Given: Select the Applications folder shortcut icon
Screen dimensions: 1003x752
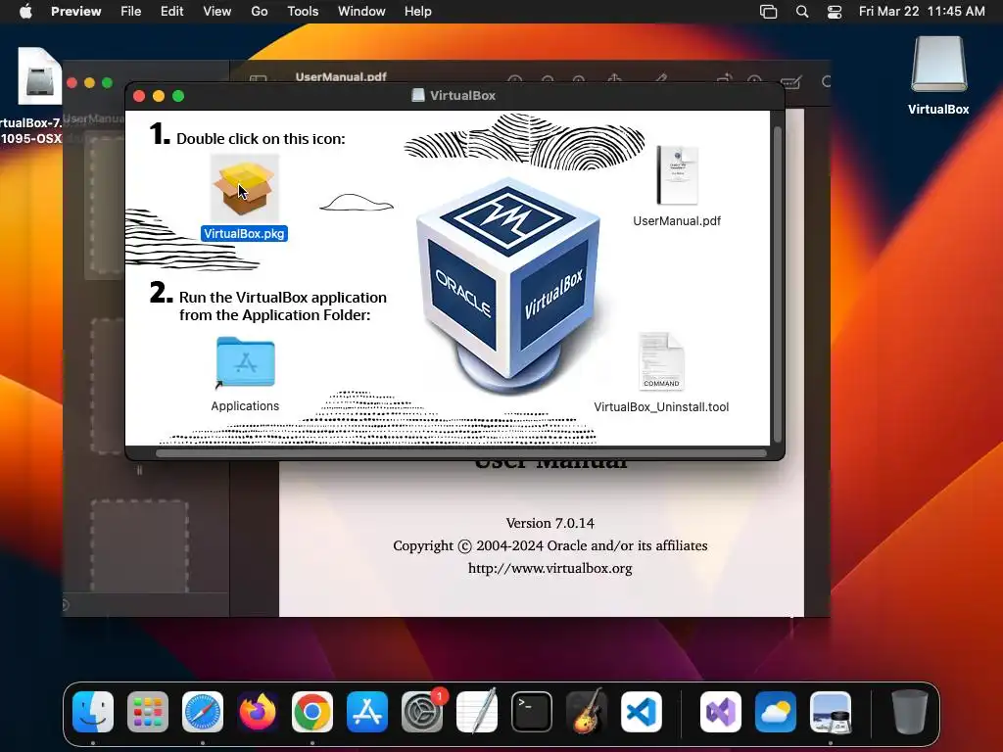Looking at the screenshot, I should point(246,362).
